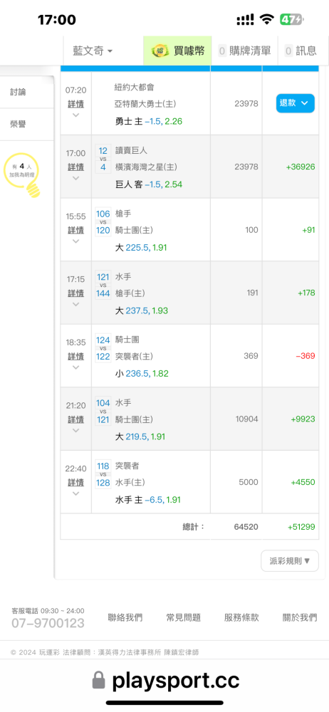Expand the 派彩規則 dropdown
The height and width of the screenshot is (712, 329).
[290, 561]
